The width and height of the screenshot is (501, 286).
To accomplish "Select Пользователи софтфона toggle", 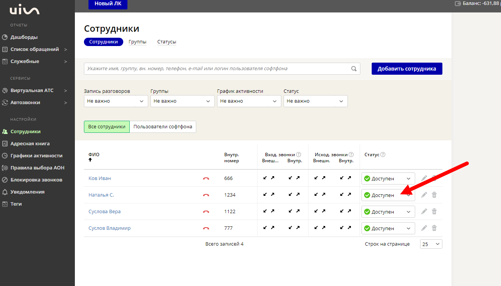I will tap(163, 127).
